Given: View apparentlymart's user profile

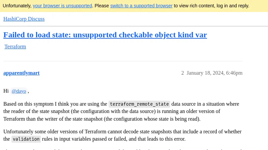Looking at the screenshot, I should coord(21,73).
